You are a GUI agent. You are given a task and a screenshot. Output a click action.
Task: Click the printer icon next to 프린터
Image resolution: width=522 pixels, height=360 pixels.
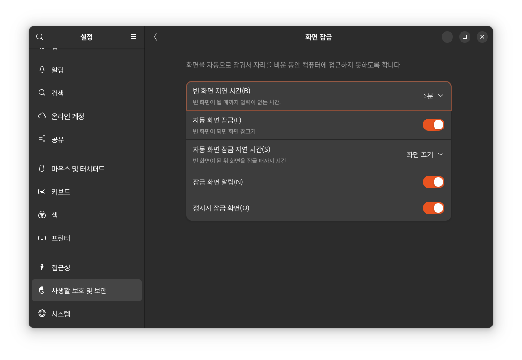click(42, 238)
